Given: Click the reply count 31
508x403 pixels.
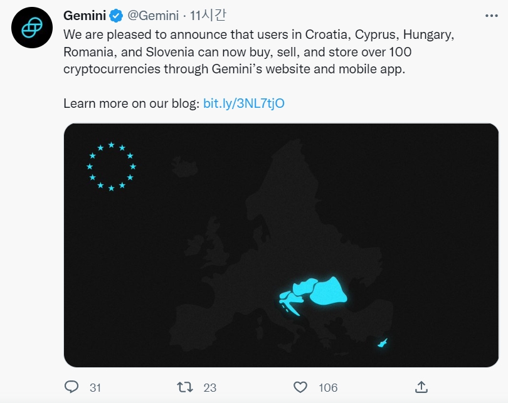Looking at the screenshot, I should (x=95, y=387).
